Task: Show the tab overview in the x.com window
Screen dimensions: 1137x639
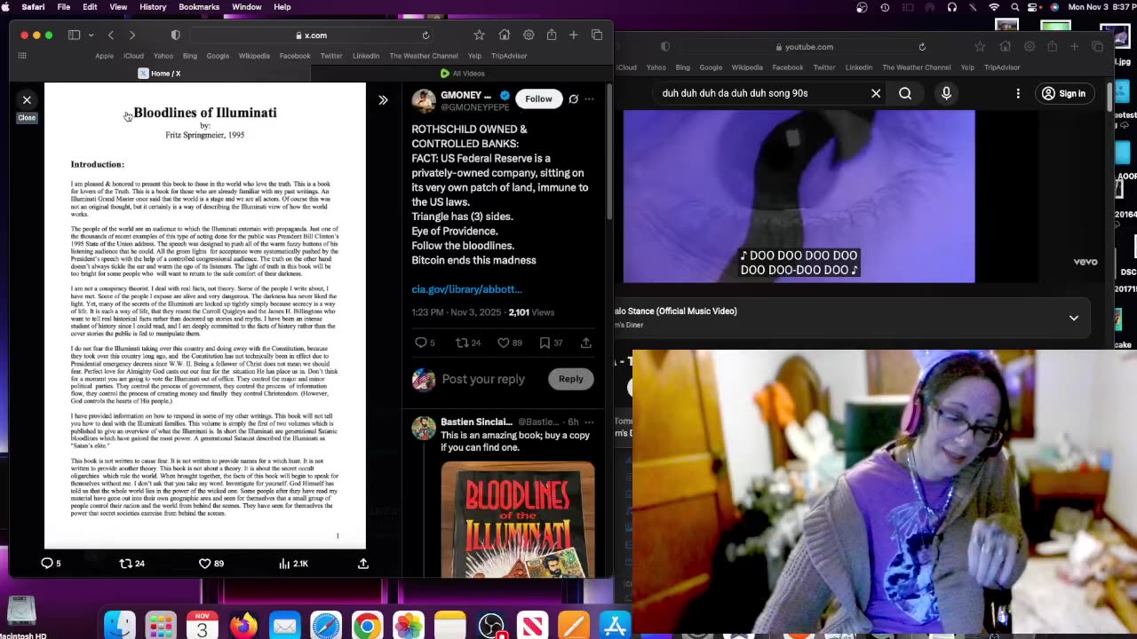Action: tap(597, 35)
